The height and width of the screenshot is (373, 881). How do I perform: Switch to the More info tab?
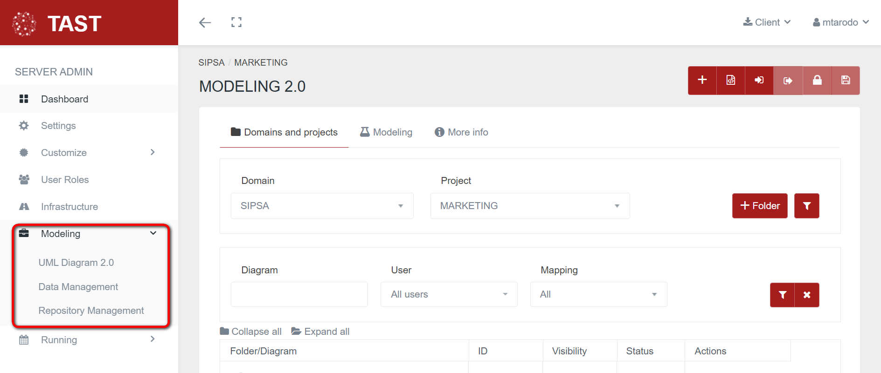click(x=461, y=132)
